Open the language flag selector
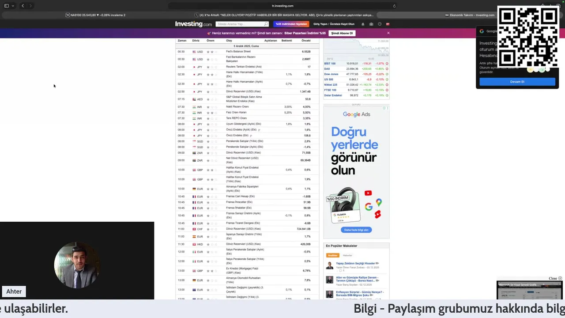Viewport: 565px width, 318px height. pos(388,24)
